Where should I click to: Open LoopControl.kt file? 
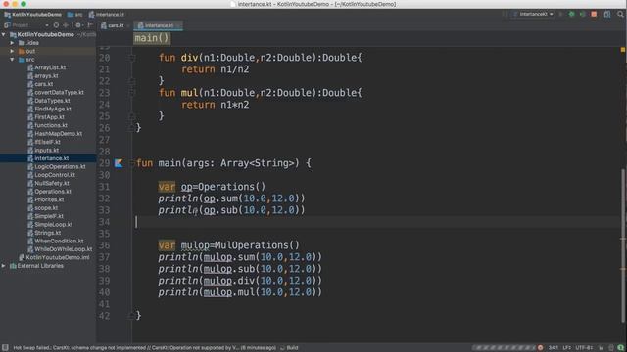[55, 175]
